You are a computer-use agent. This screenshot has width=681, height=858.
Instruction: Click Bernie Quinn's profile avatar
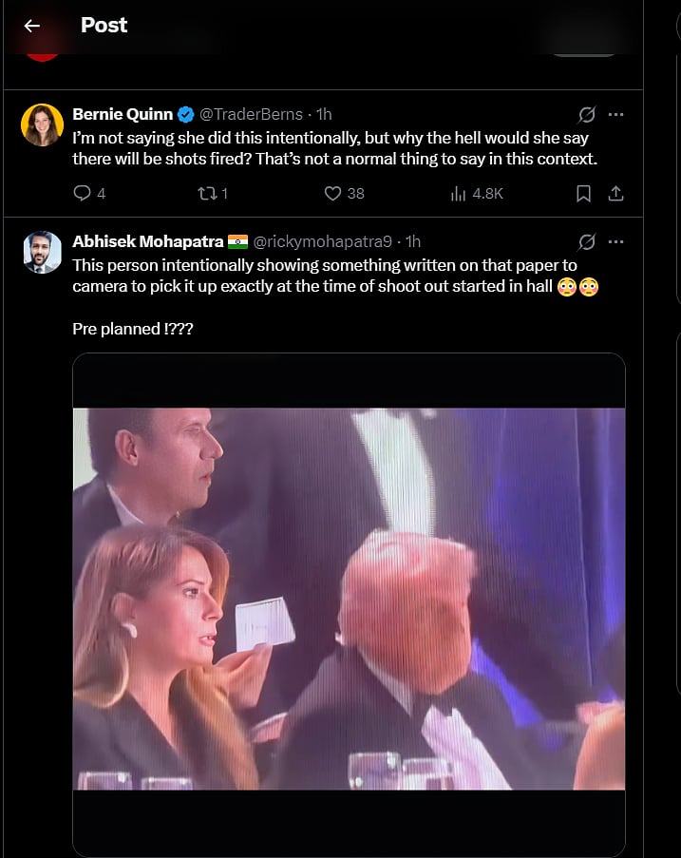tap(43, 124)
